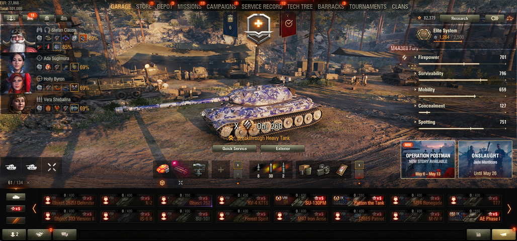
Task: Open the Tech Tree tab
Action: (300, 7)
